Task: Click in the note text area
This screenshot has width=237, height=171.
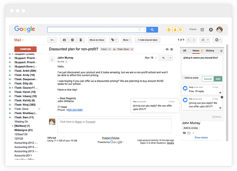Action: 202,65
